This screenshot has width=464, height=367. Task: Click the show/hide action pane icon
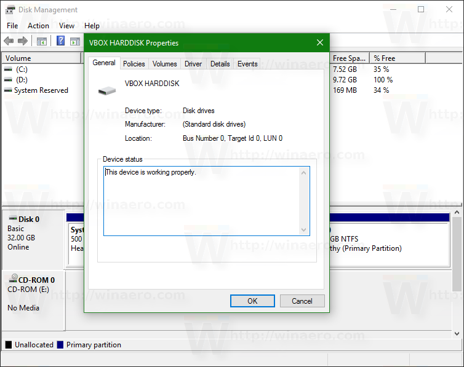pos(75,41)
